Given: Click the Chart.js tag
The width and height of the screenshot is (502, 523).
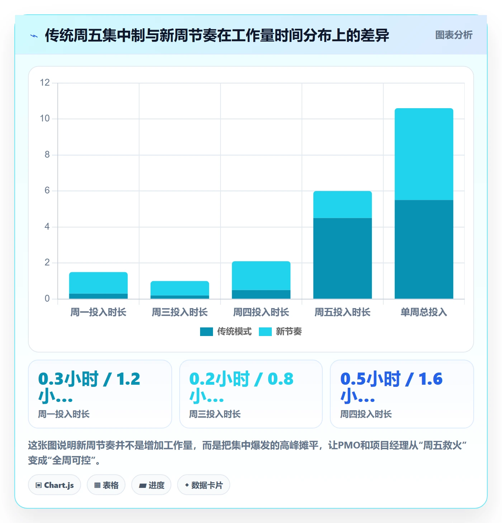Looking at the screenshot, I should click(55, 485).
